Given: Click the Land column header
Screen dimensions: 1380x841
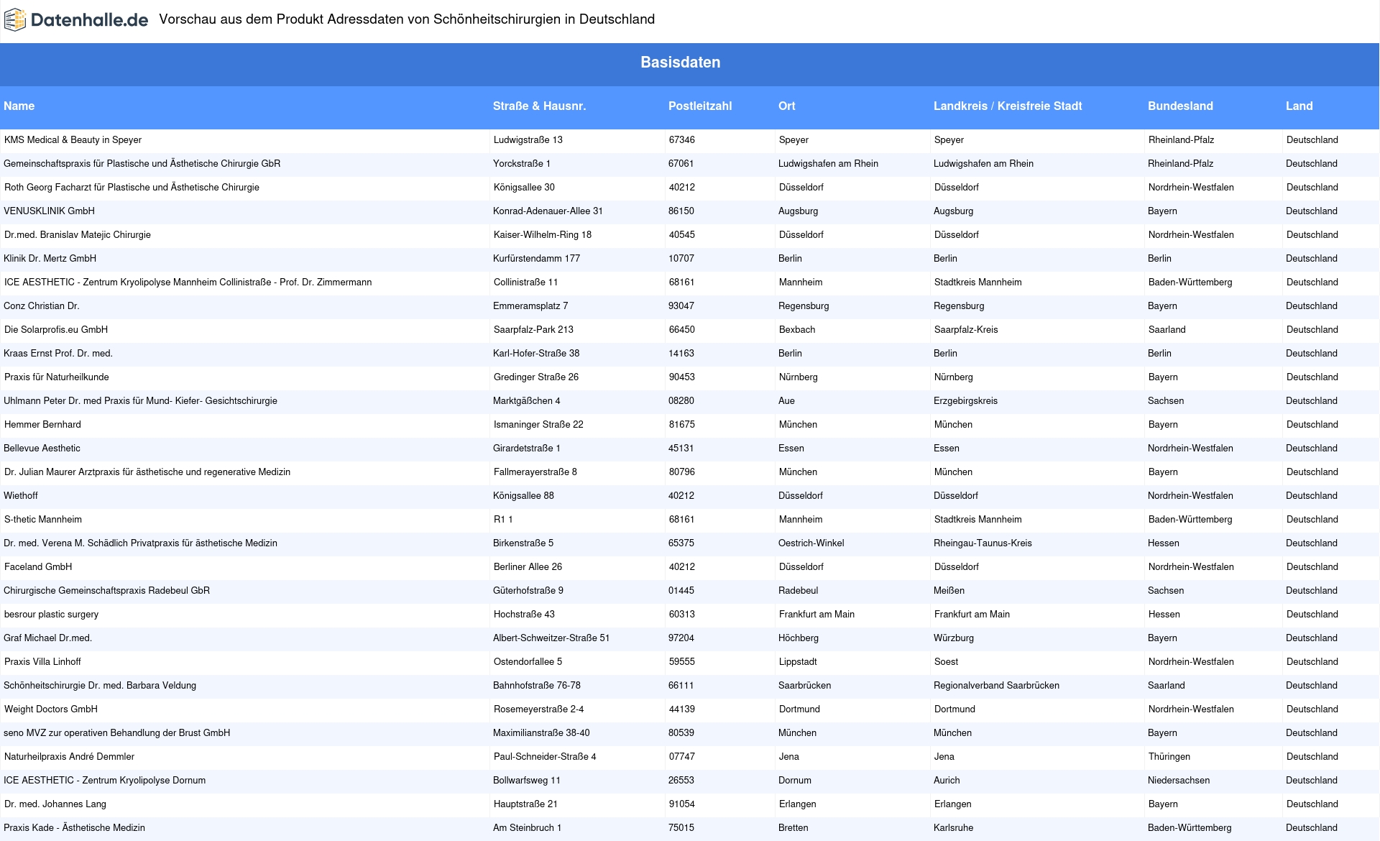Looking at the screenshot, I should (x=1299, y=106).
